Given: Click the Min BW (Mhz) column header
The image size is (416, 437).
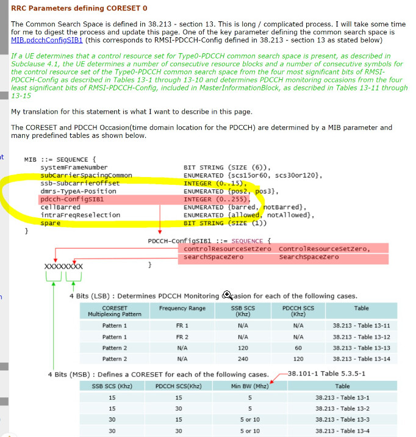Looking at the screenshot, I should coord(250,386).
